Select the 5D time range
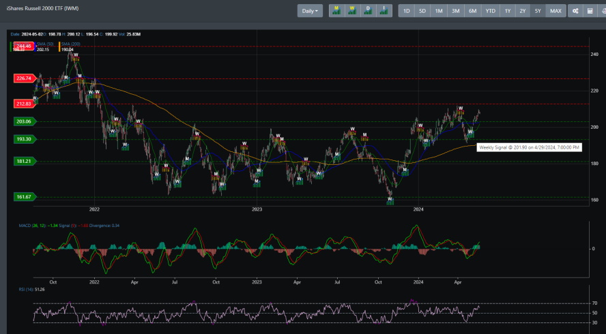 422,11
